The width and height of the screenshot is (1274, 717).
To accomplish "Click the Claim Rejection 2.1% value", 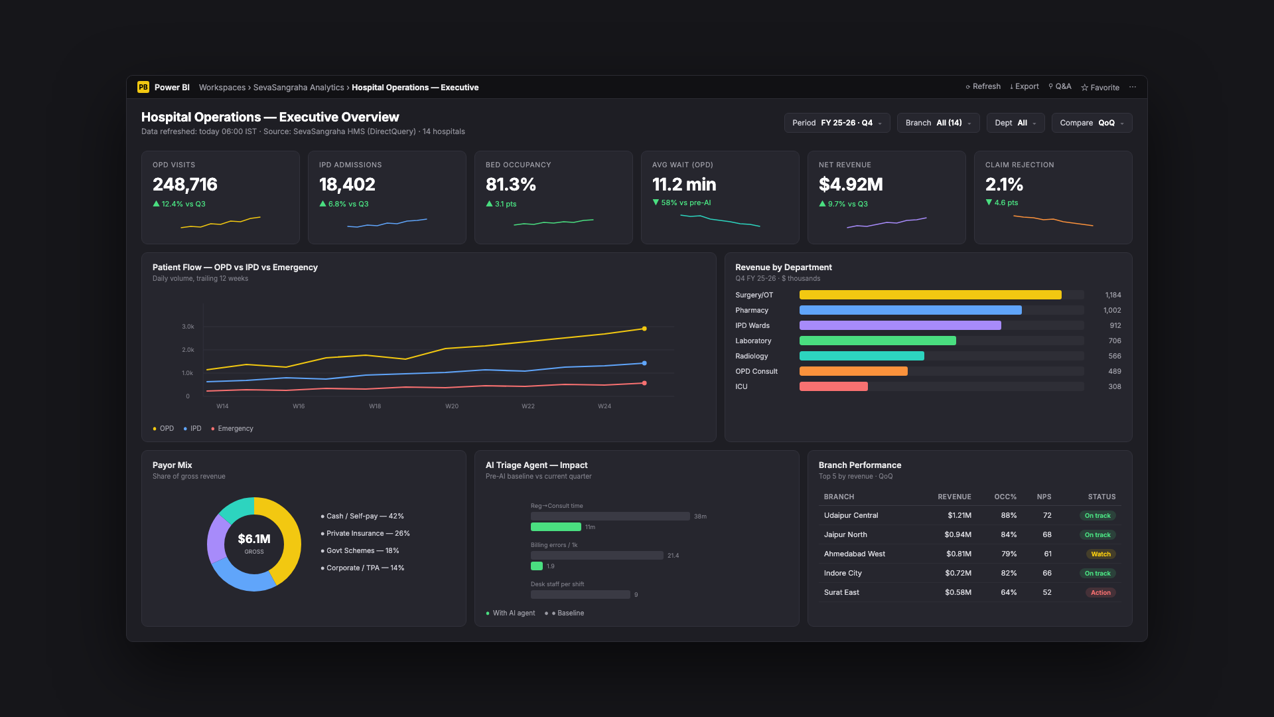I will (1004, 185).
